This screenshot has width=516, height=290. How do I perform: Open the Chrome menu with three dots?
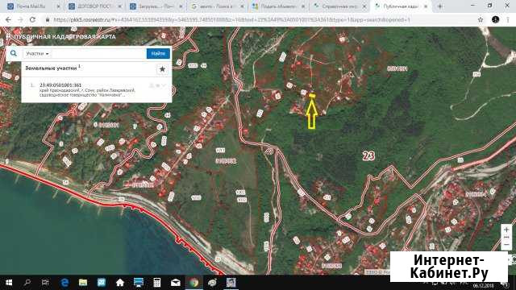click(x=507, y=19)
